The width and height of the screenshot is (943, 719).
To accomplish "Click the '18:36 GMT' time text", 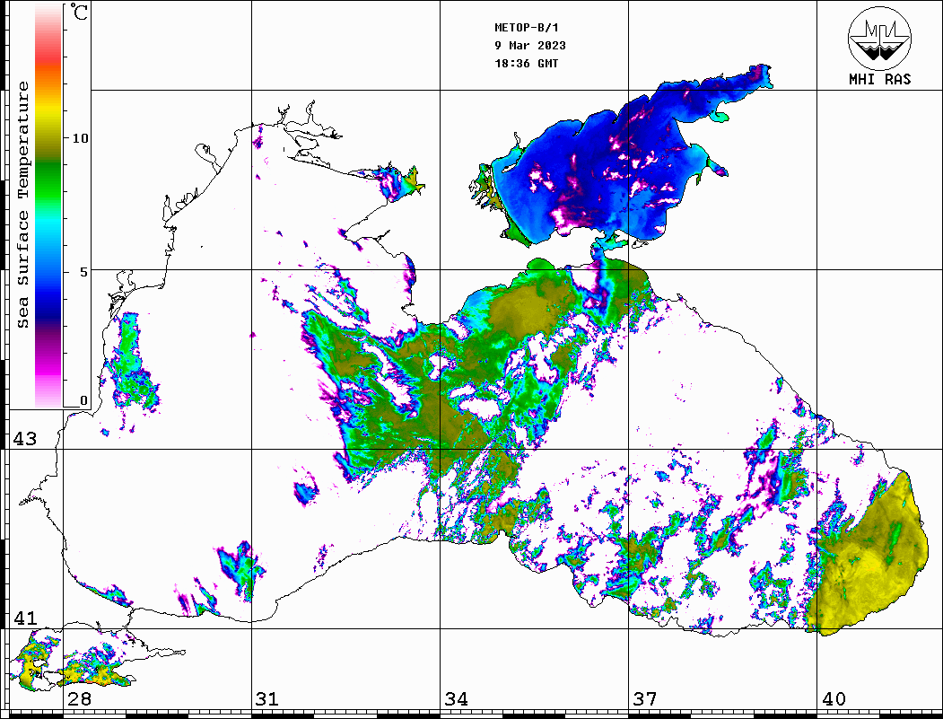I will (x=526, y=63).
